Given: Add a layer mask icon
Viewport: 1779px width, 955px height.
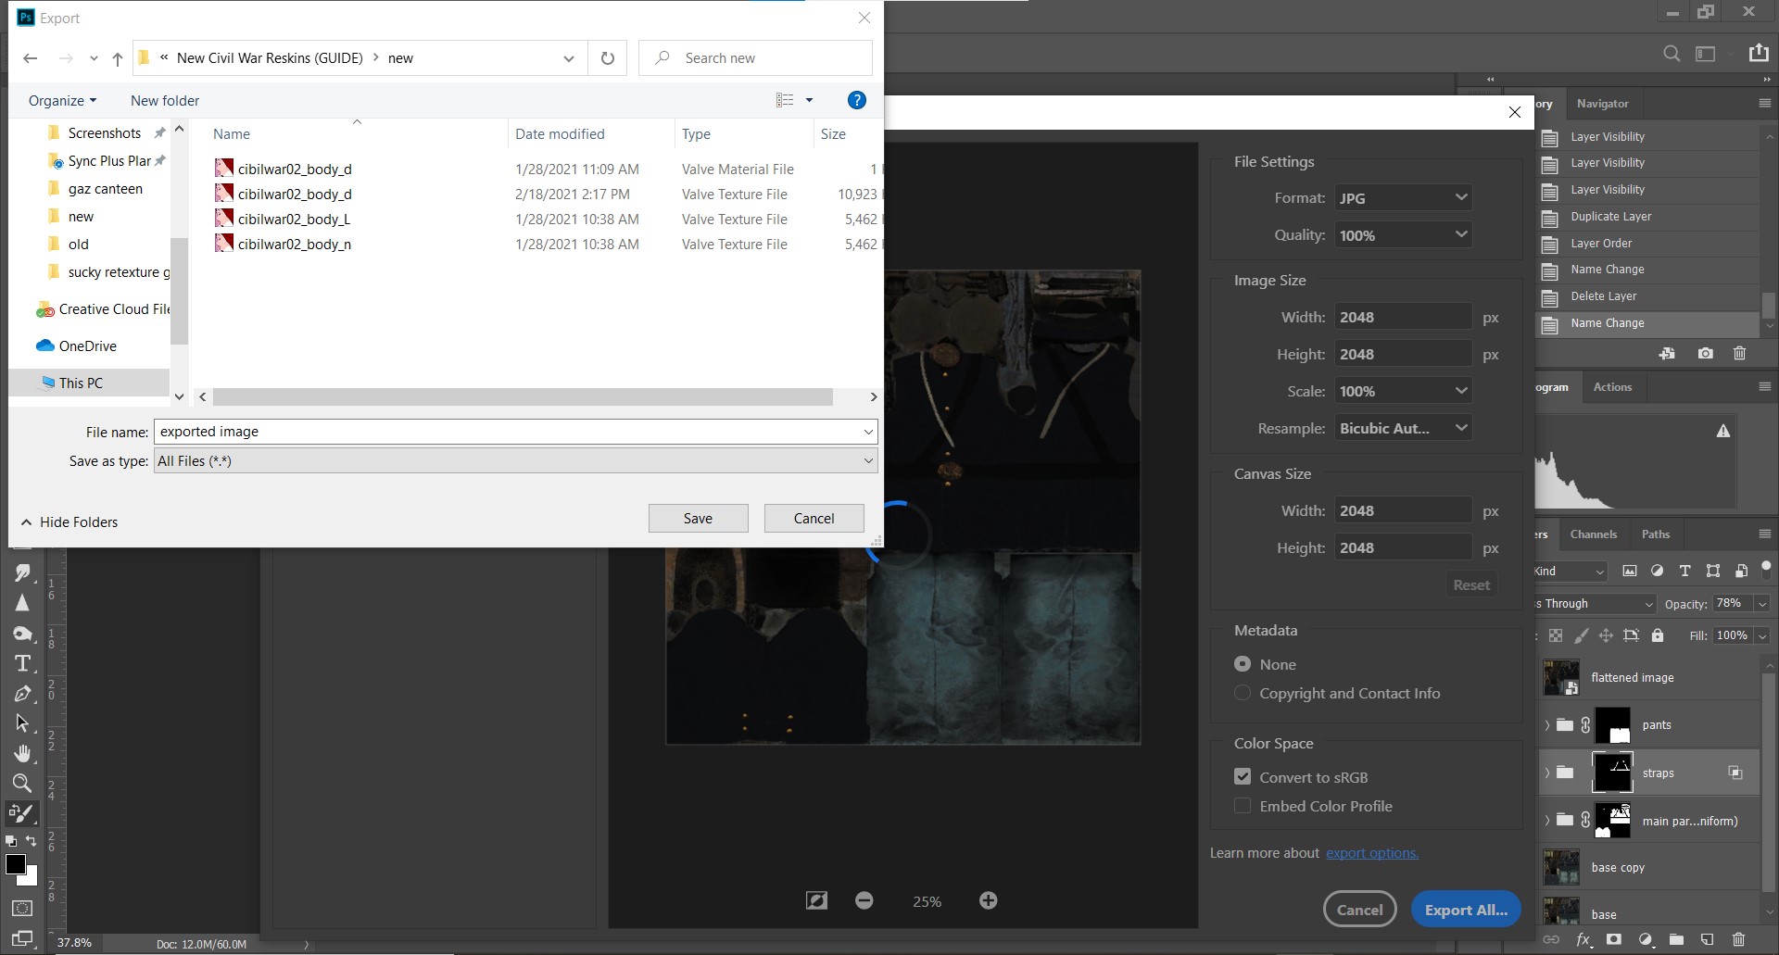Looking at the screenshot, I should 1614,939.
